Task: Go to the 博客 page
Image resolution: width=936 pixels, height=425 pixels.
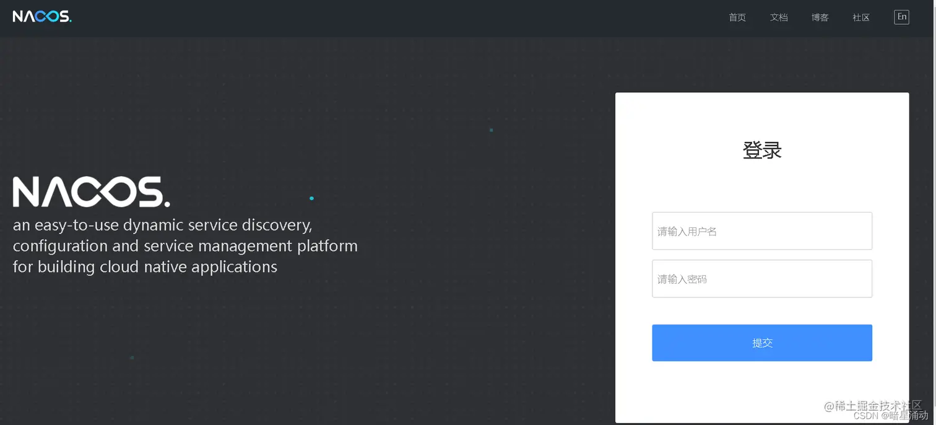Action: point(820,17)
